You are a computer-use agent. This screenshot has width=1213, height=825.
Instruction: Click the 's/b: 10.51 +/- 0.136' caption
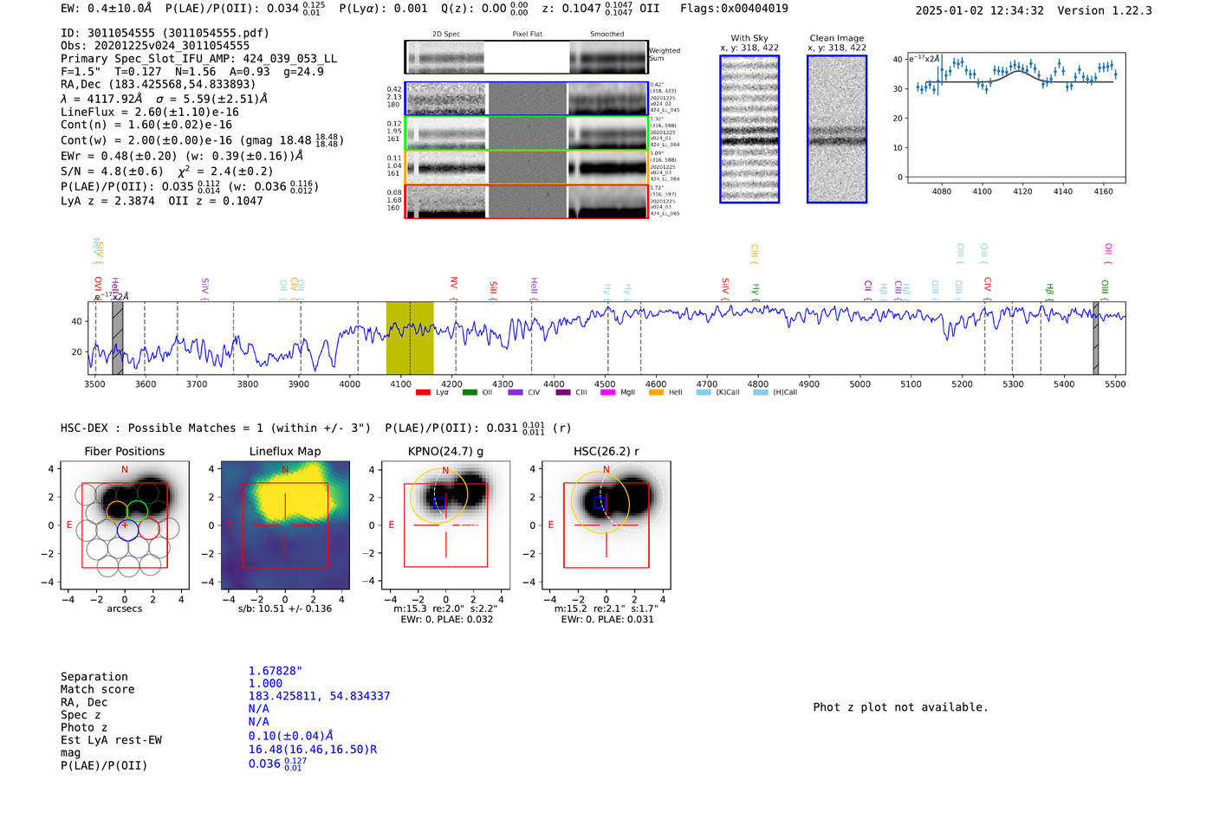285,609
